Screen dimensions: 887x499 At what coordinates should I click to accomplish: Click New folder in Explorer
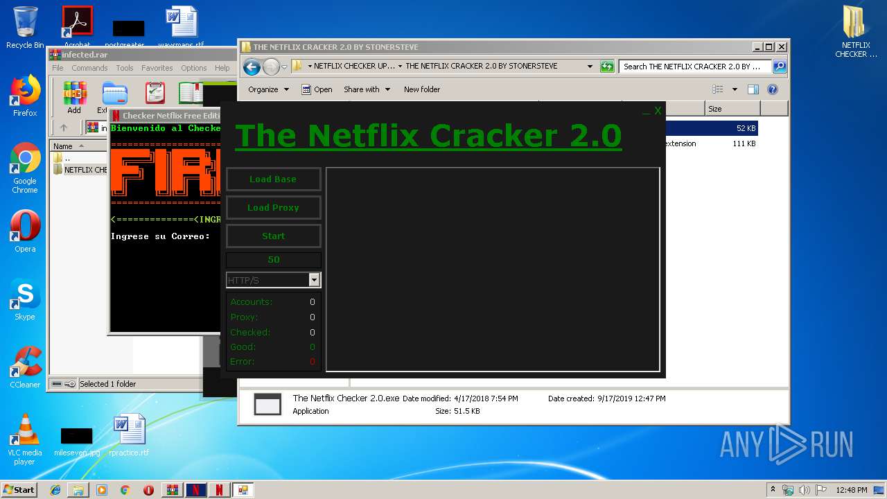422,89
